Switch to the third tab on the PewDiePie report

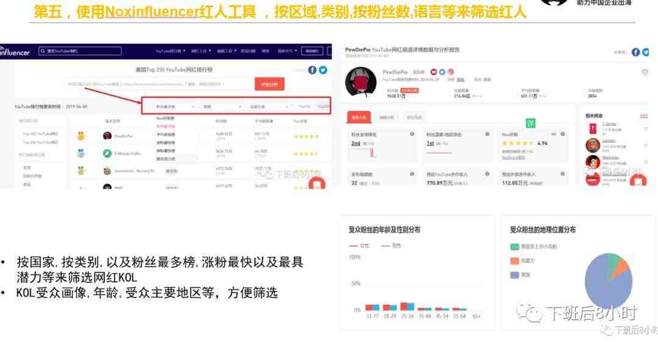pyautogui.click(x=414, y=117)
